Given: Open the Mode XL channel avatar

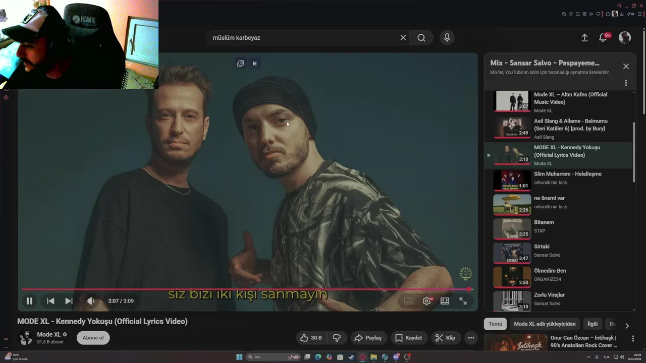Looking at the screenshot, I should [x=25, y=338].
